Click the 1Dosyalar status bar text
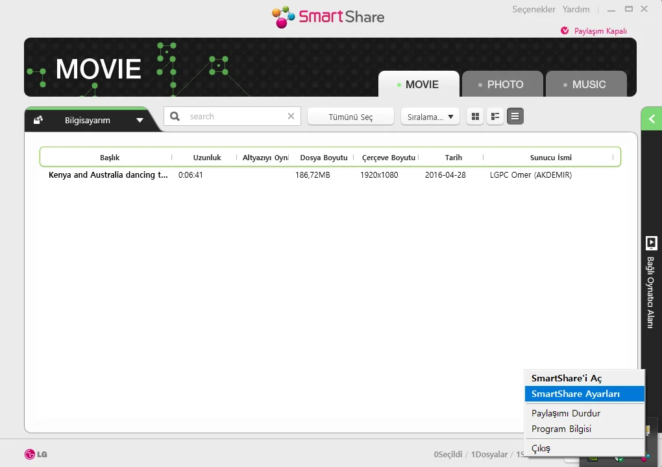The height and width of the screenshot is (467, 662). pos(489,454)
